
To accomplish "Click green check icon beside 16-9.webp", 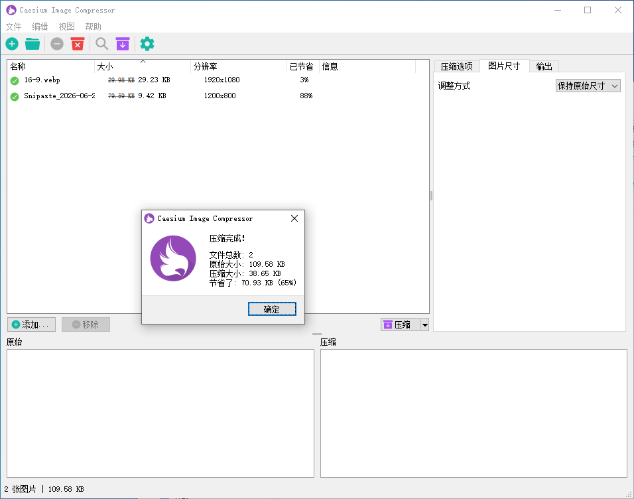I will pos(15,80).
